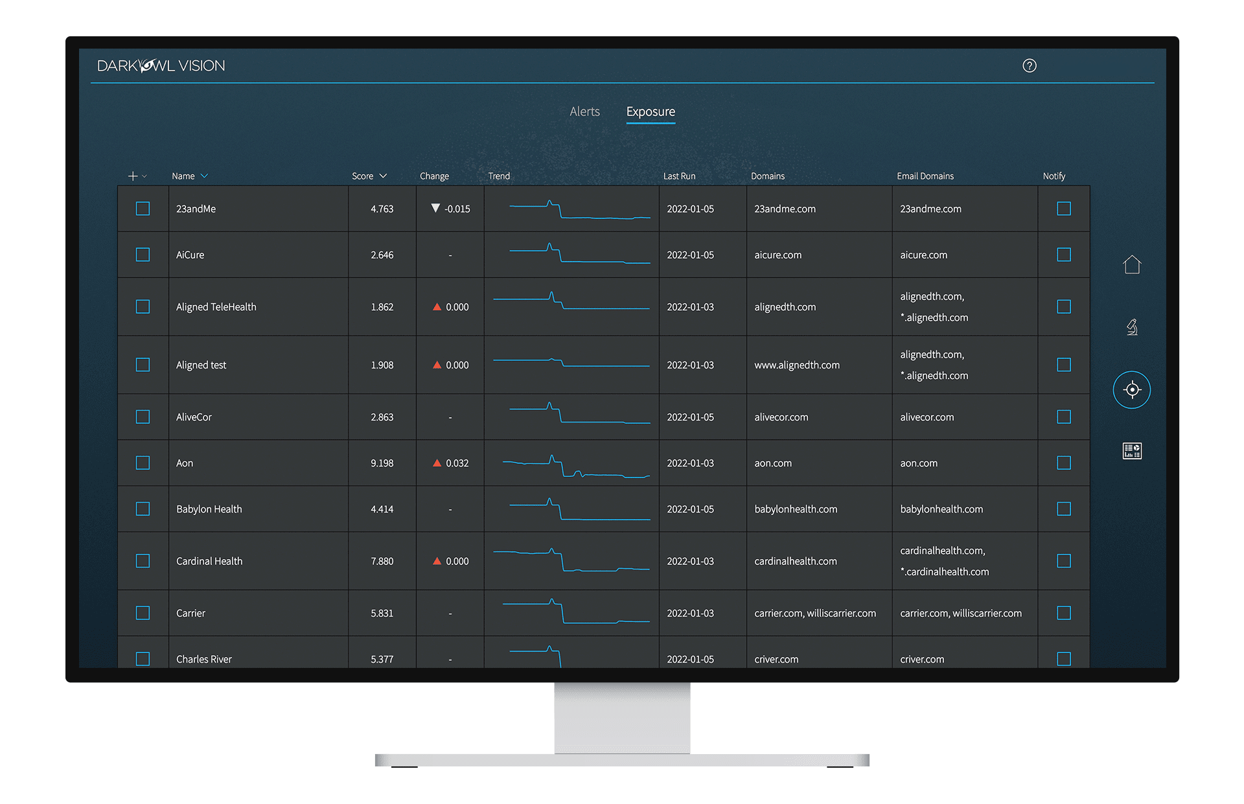Open the dashboard report sidebar icon
This screenshot has width=1244, height=804.
pyautogui.click(x=1131, y=451)
